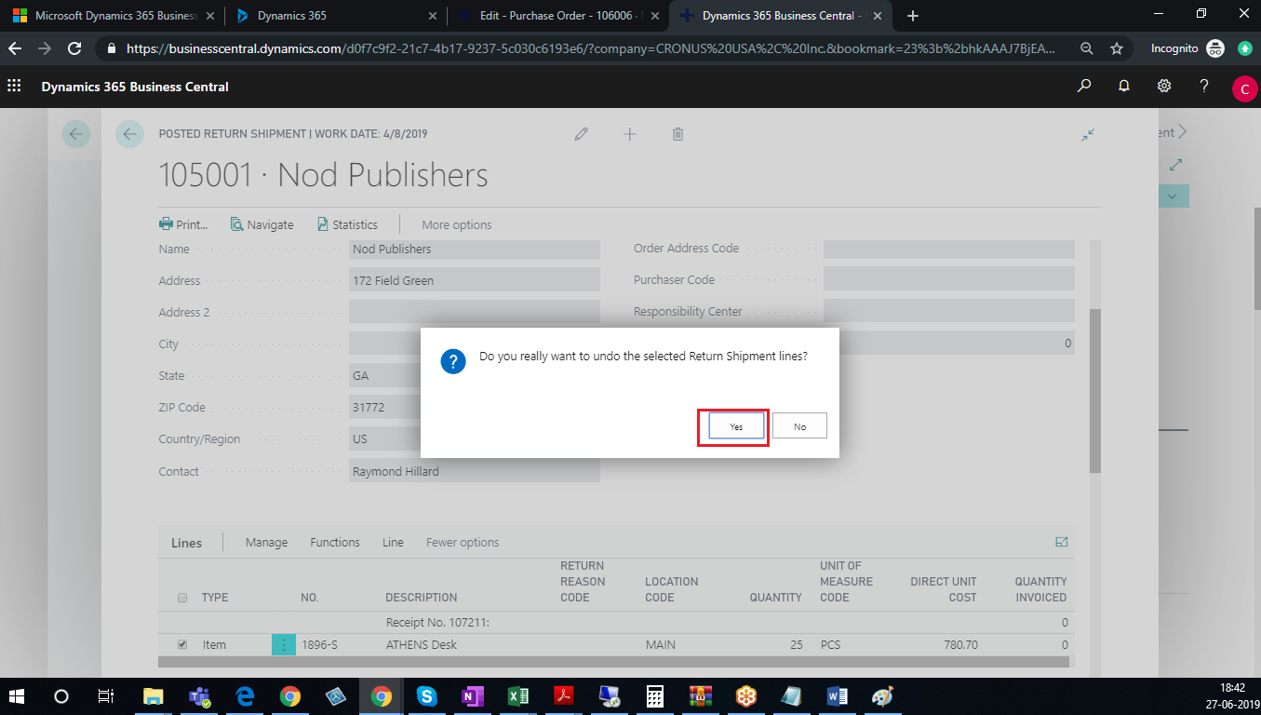
Task: Toggle the select-all checkbox in Lines header
Action: point(182,598)
